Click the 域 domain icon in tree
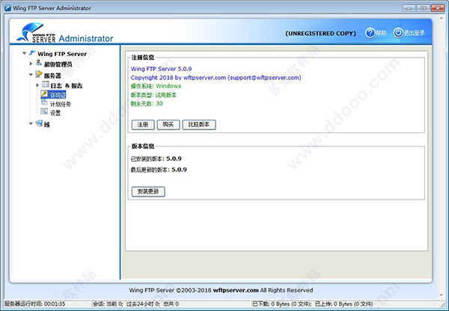 pyautogui.click(x=39, y=123)
